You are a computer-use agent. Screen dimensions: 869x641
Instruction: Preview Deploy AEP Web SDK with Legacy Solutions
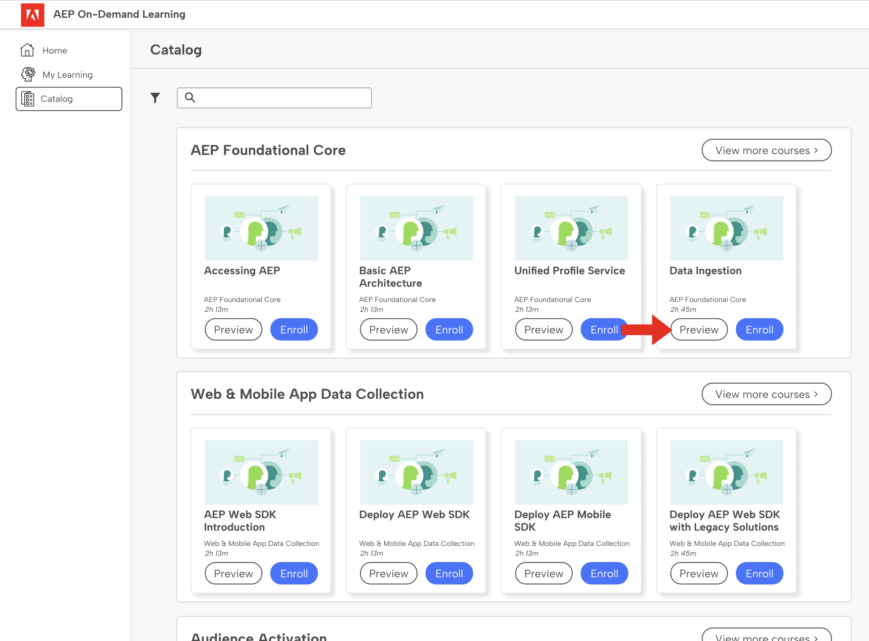[x=699, y=573]
